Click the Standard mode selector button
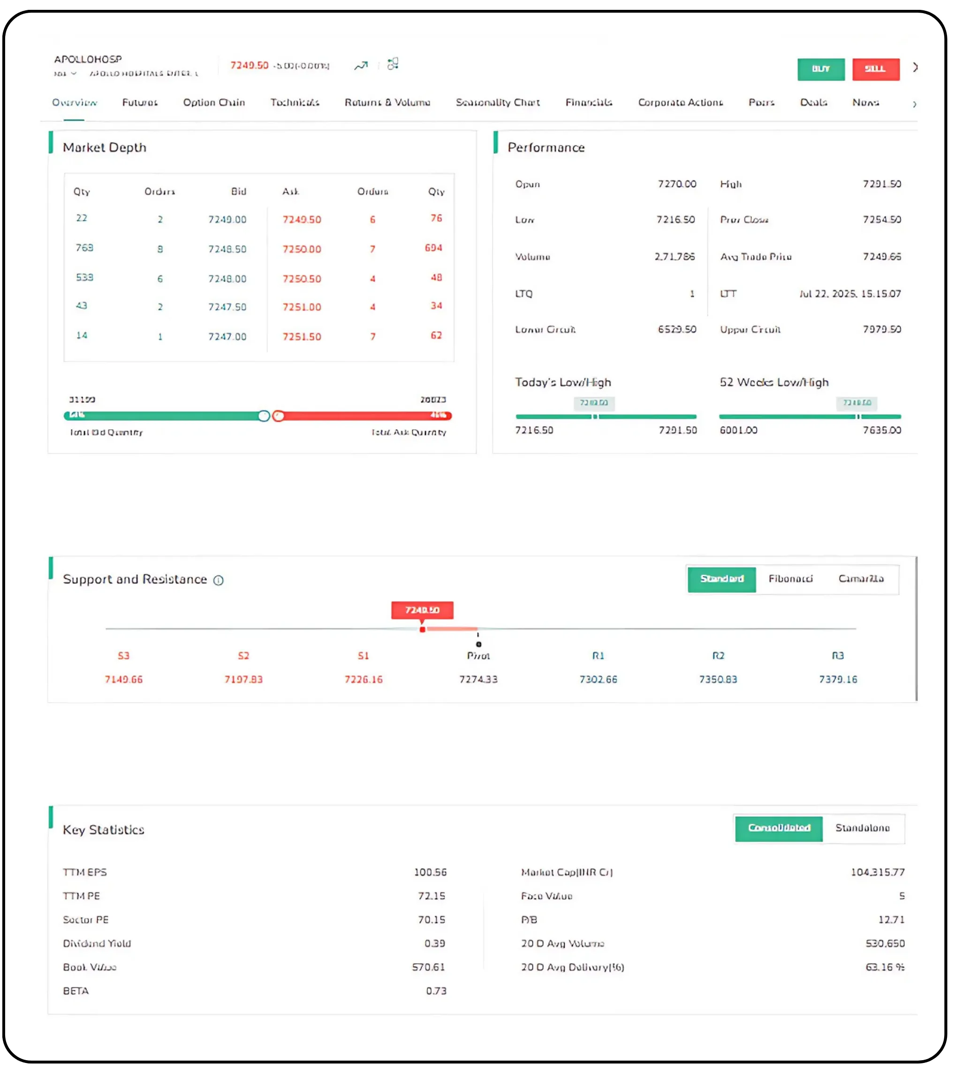 721,579
